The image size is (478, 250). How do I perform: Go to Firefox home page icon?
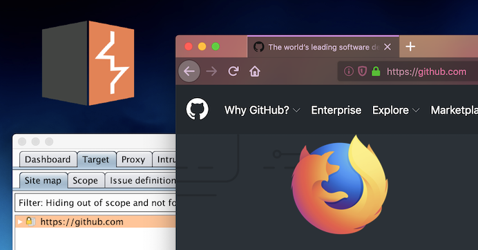(x=255, y=72)
